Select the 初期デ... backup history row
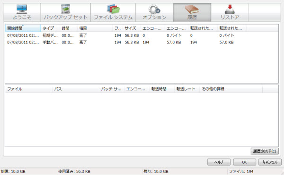The height and width of the screenshot is (175, 284). pyautogui.click(x=142, y=35)
